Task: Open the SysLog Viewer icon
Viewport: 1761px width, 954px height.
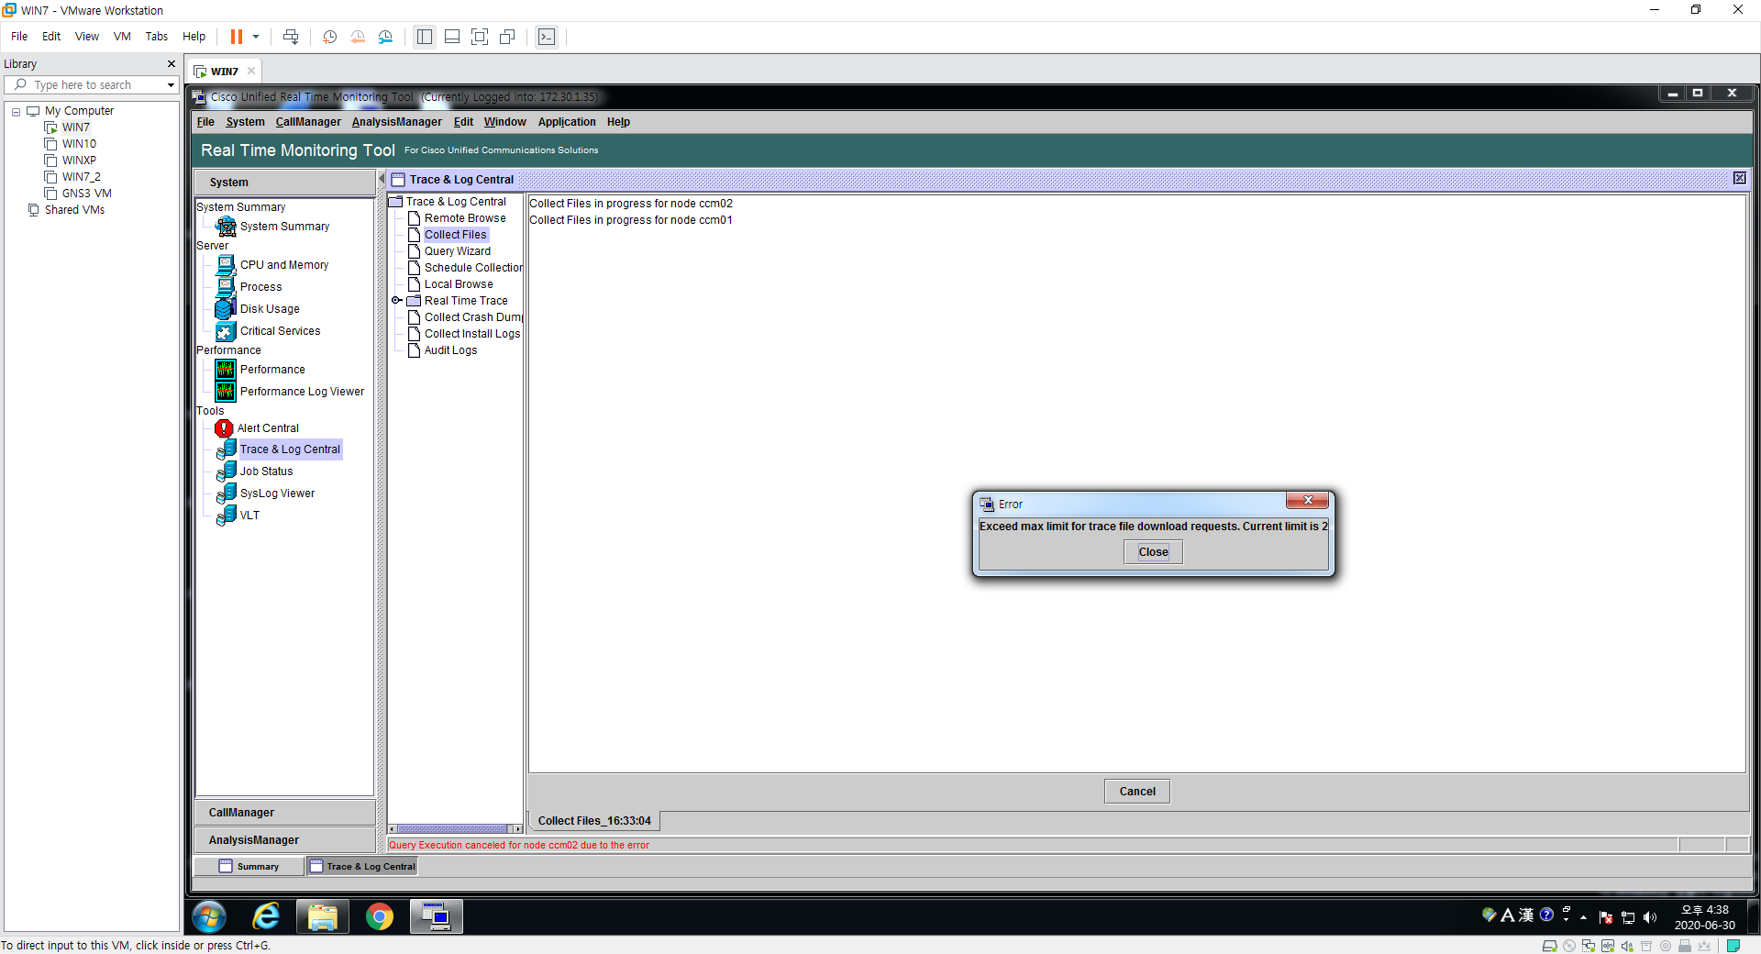Action: (x=226, y=494)
